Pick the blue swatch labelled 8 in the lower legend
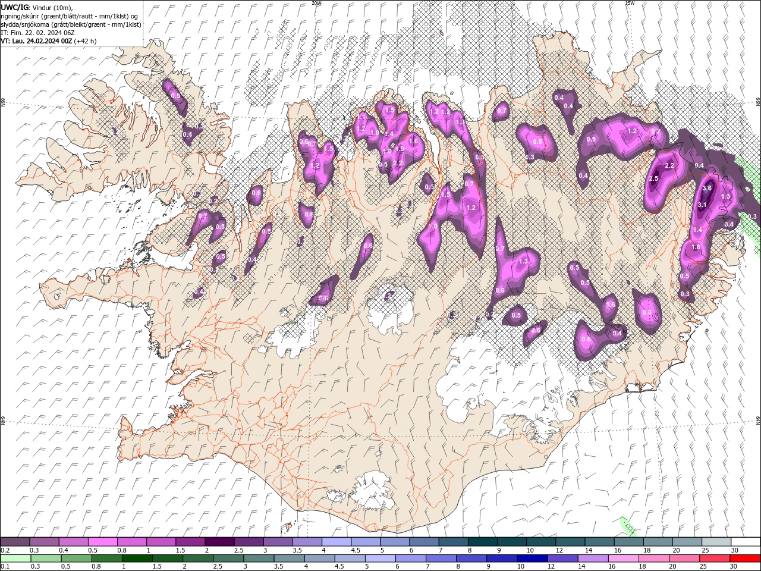The width and height of the screenshot is (761, 571). (x=471, y=559)
